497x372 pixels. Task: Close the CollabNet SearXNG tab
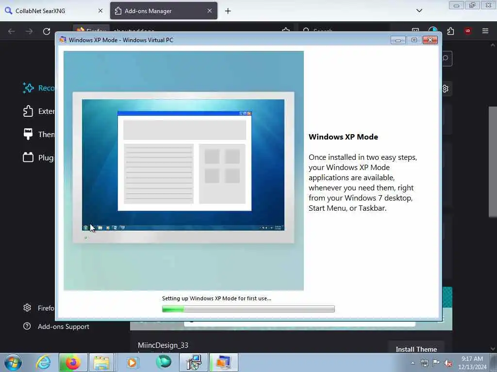click(100, 11)
